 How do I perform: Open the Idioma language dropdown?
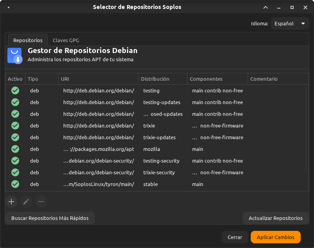(289, 23)
